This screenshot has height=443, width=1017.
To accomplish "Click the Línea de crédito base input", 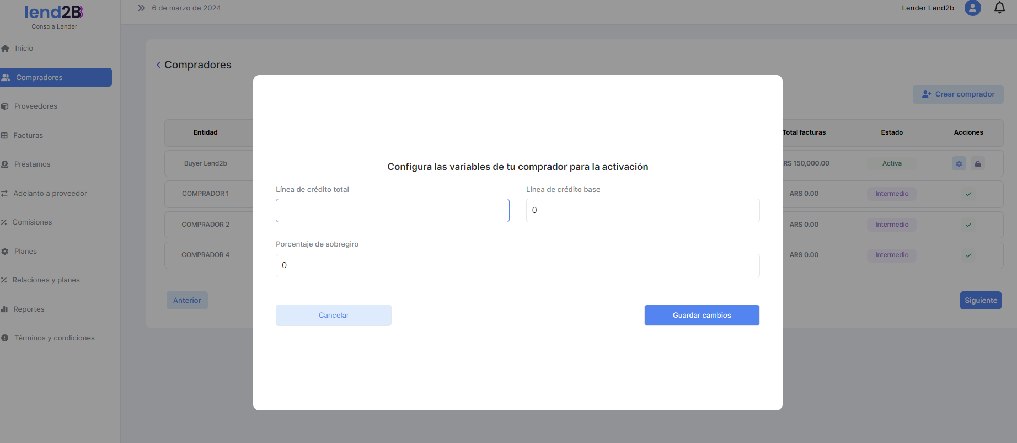I will click(x=643, y=211).
